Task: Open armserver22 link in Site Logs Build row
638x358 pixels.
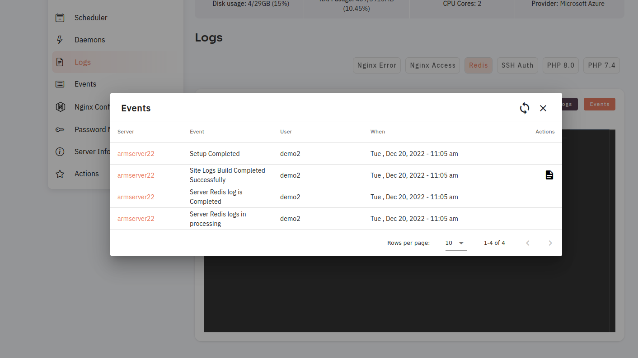Action: 136,175
